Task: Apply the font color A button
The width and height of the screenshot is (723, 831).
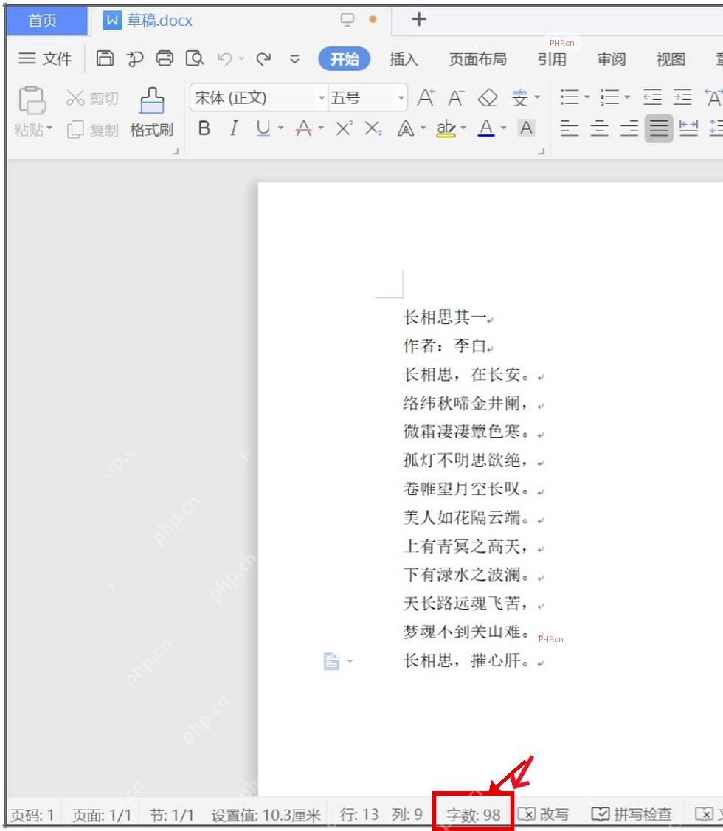Action: pos(485,128)
